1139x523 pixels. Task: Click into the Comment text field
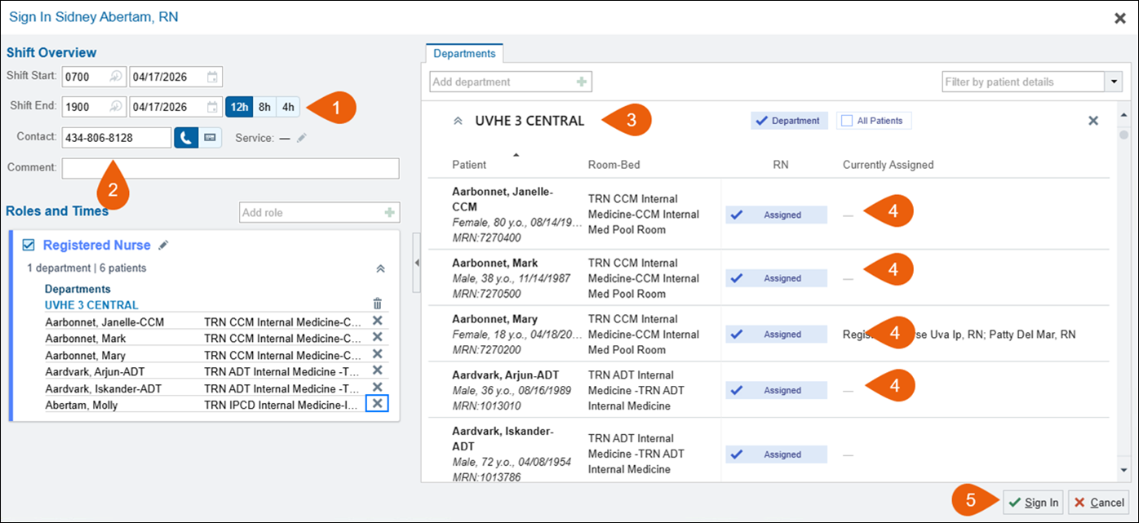230,168
